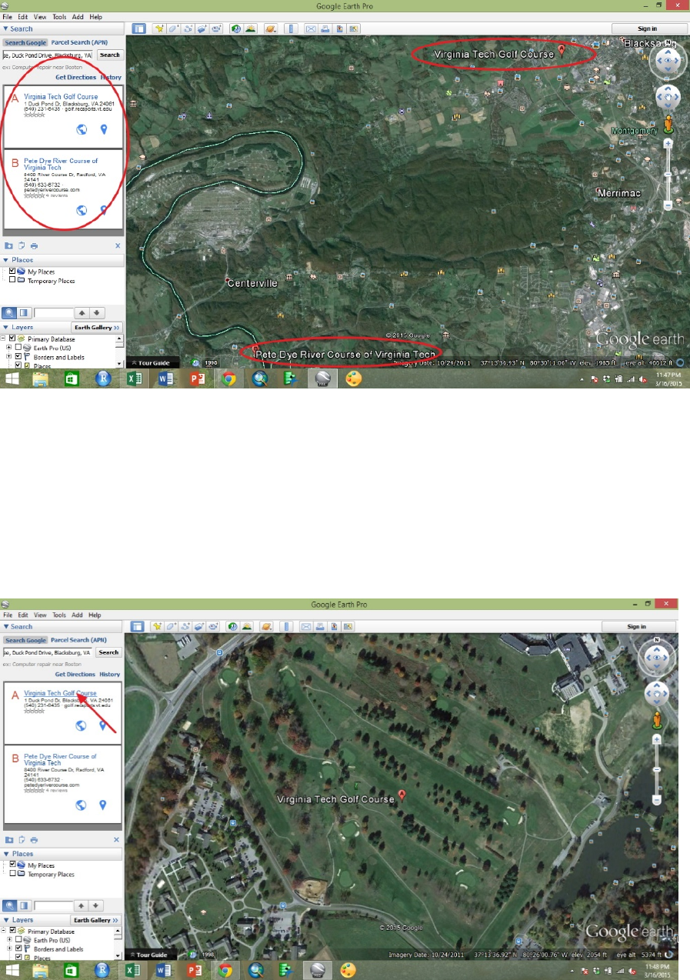
Task: Click Search button in top window
Action: (110, 55)
